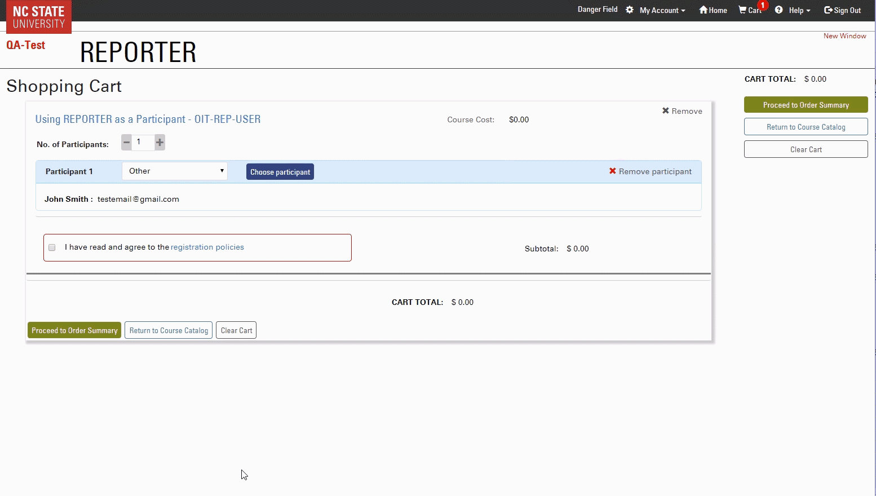Click the Course Cost $0.00 value
876x496 pixels.
pos(519,119)
